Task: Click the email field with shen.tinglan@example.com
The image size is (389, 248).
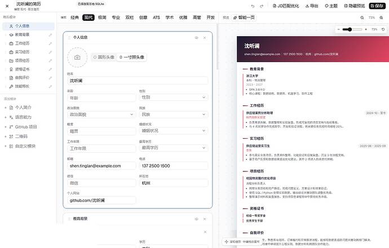Action: [101, 166]
